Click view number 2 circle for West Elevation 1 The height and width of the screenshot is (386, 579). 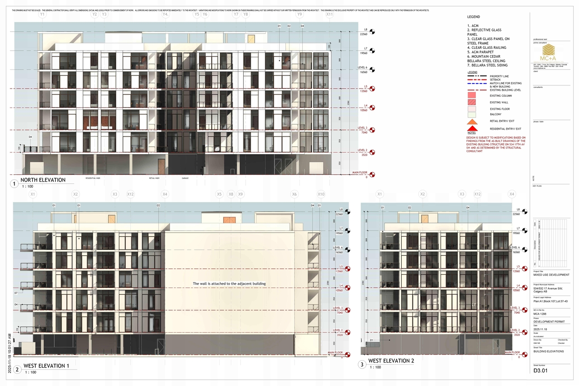17,370
